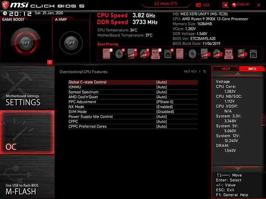Viewport: 266px width, 199px height.
Task: Open CPPC Preferred Cores options
Action: click(x=133, y=126)
